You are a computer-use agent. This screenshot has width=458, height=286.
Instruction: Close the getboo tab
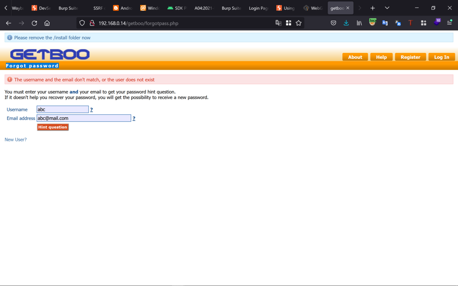click(x=348, y=8)
